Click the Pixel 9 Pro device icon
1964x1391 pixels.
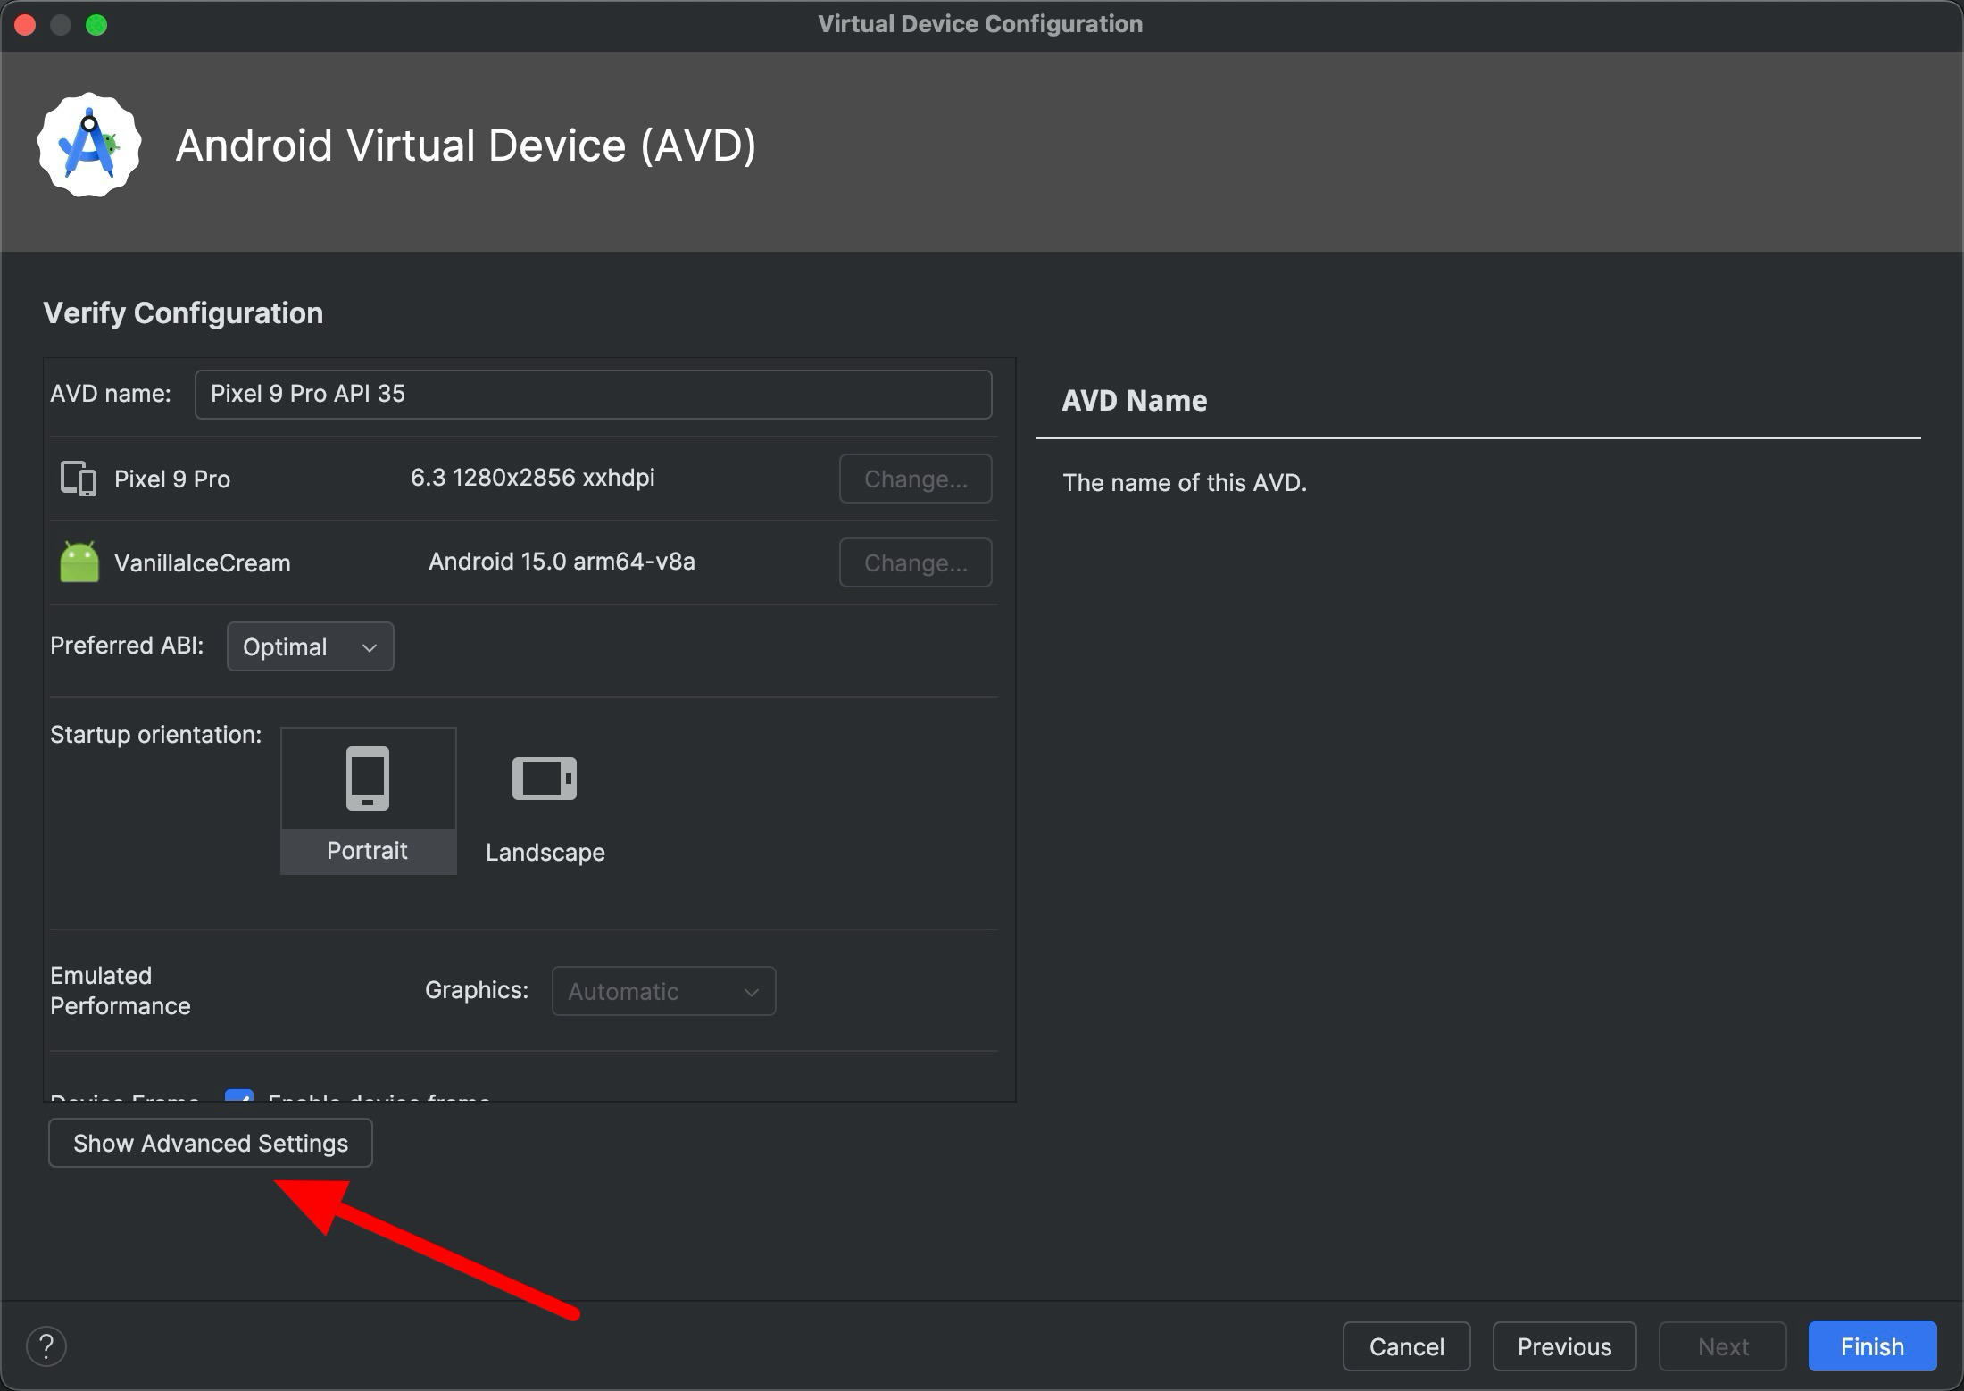pyautogui.click(x=79, y=478)
